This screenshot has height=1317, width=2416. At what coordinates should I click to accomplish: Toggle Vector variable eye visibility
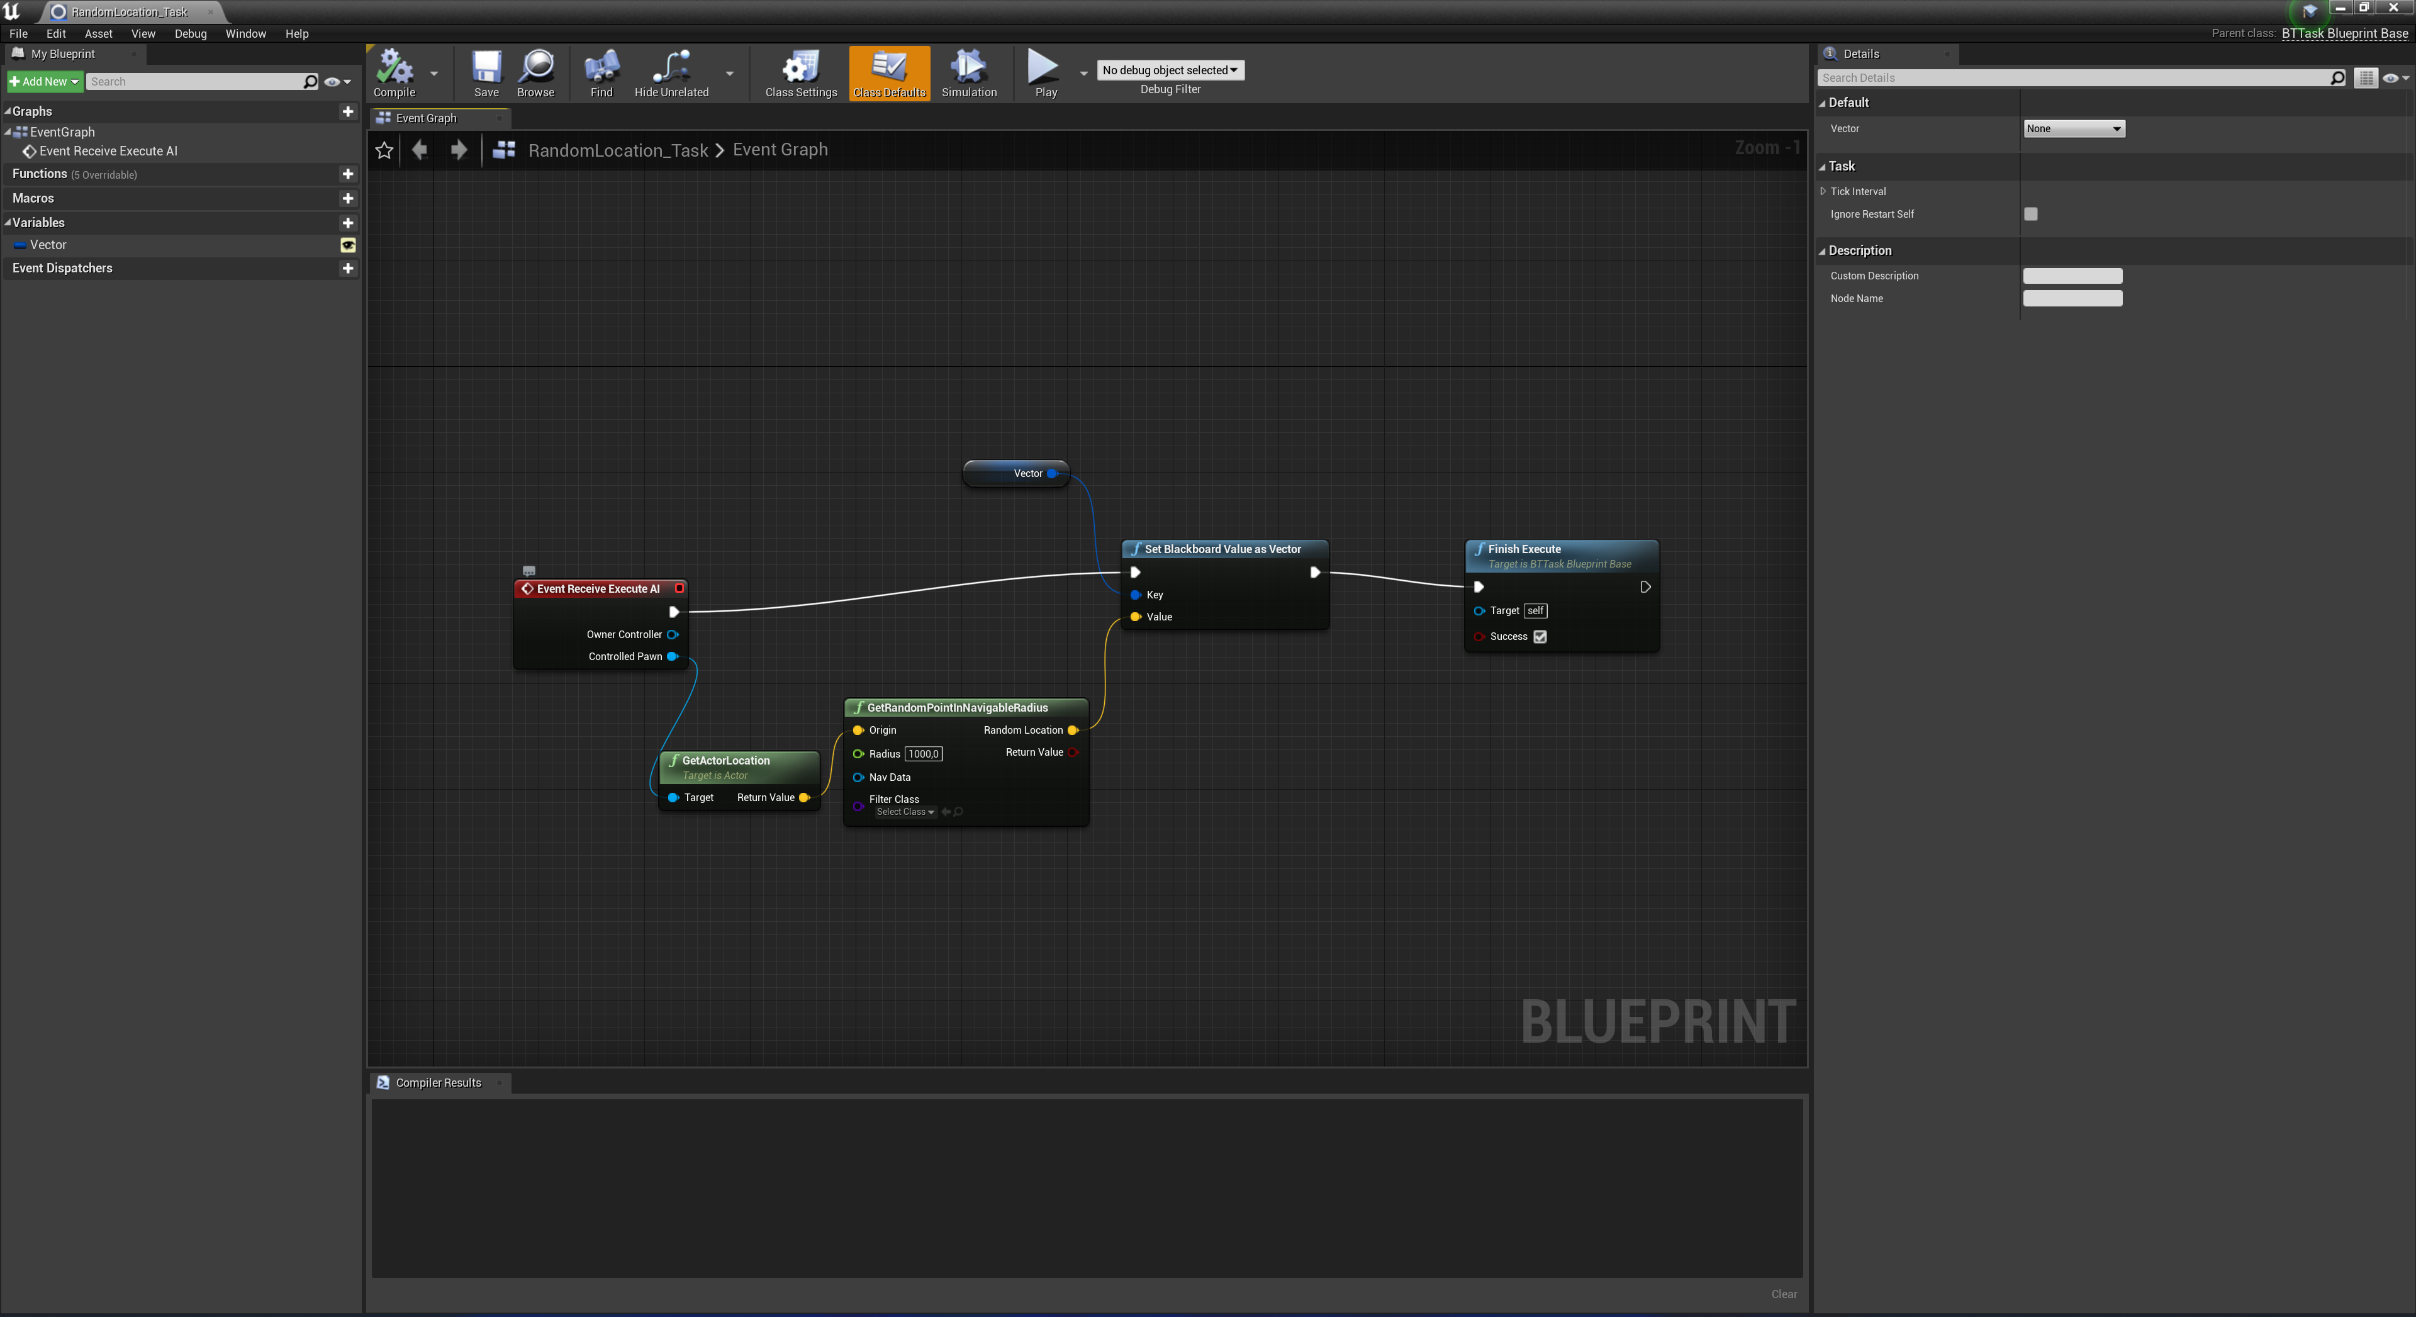coord(348,246)
